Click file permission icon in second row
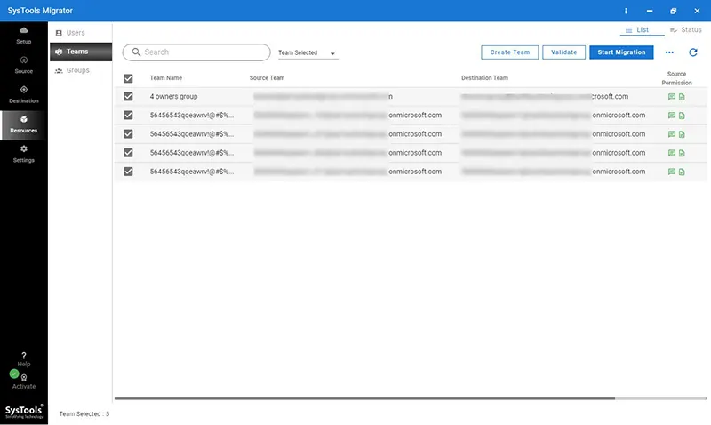 pyautogui.click(x=682, y=116)
